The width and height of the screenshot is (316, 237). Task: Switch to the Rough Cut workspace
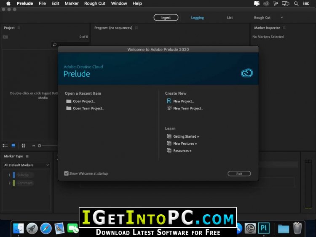pyautogui.click(x=262, y=18)
